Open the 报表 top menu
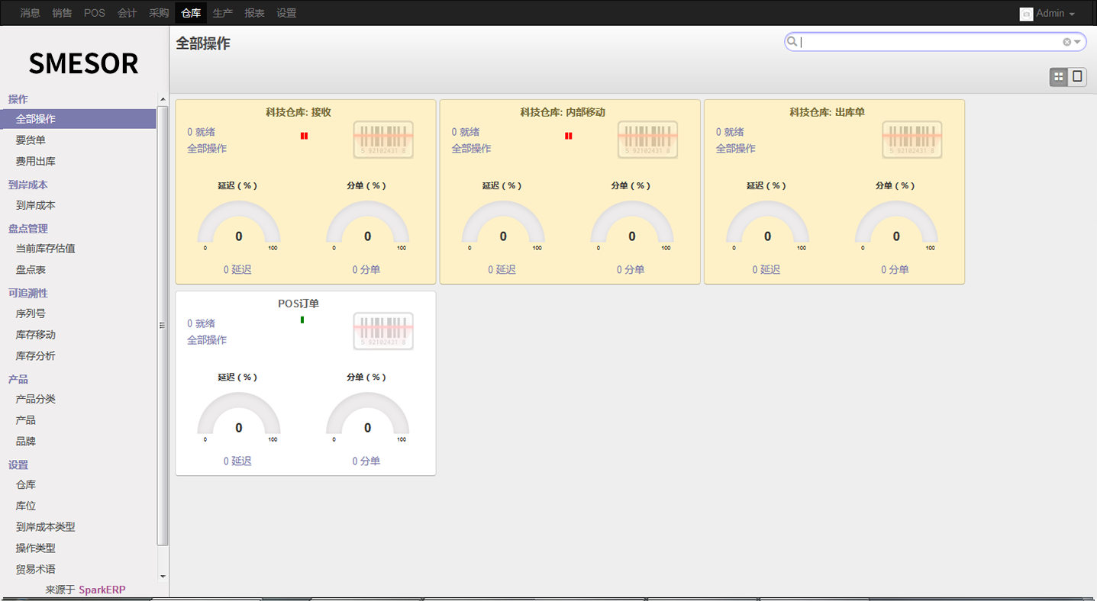This screenshot has height=601, width=1097. (x=254, y=13)
